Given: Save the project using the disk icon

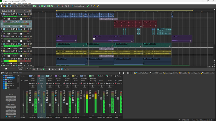Looking at the screenshot, I should 7,6.
